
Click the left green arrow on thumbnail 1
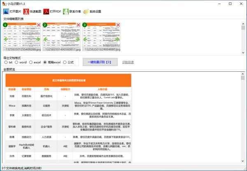coord(6,39)
